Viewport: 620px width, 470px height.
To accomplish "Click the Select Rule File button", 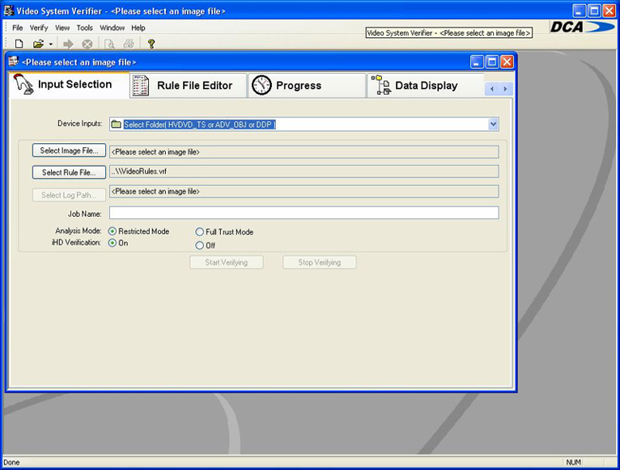I will (x=69, y=172).
